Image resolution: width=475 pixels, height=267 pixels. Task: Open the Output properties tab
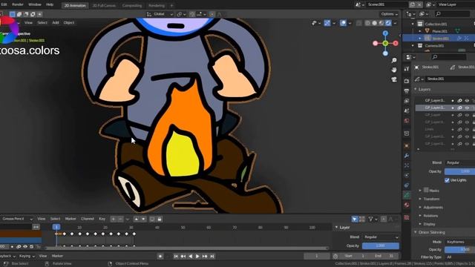click(407, 90)
